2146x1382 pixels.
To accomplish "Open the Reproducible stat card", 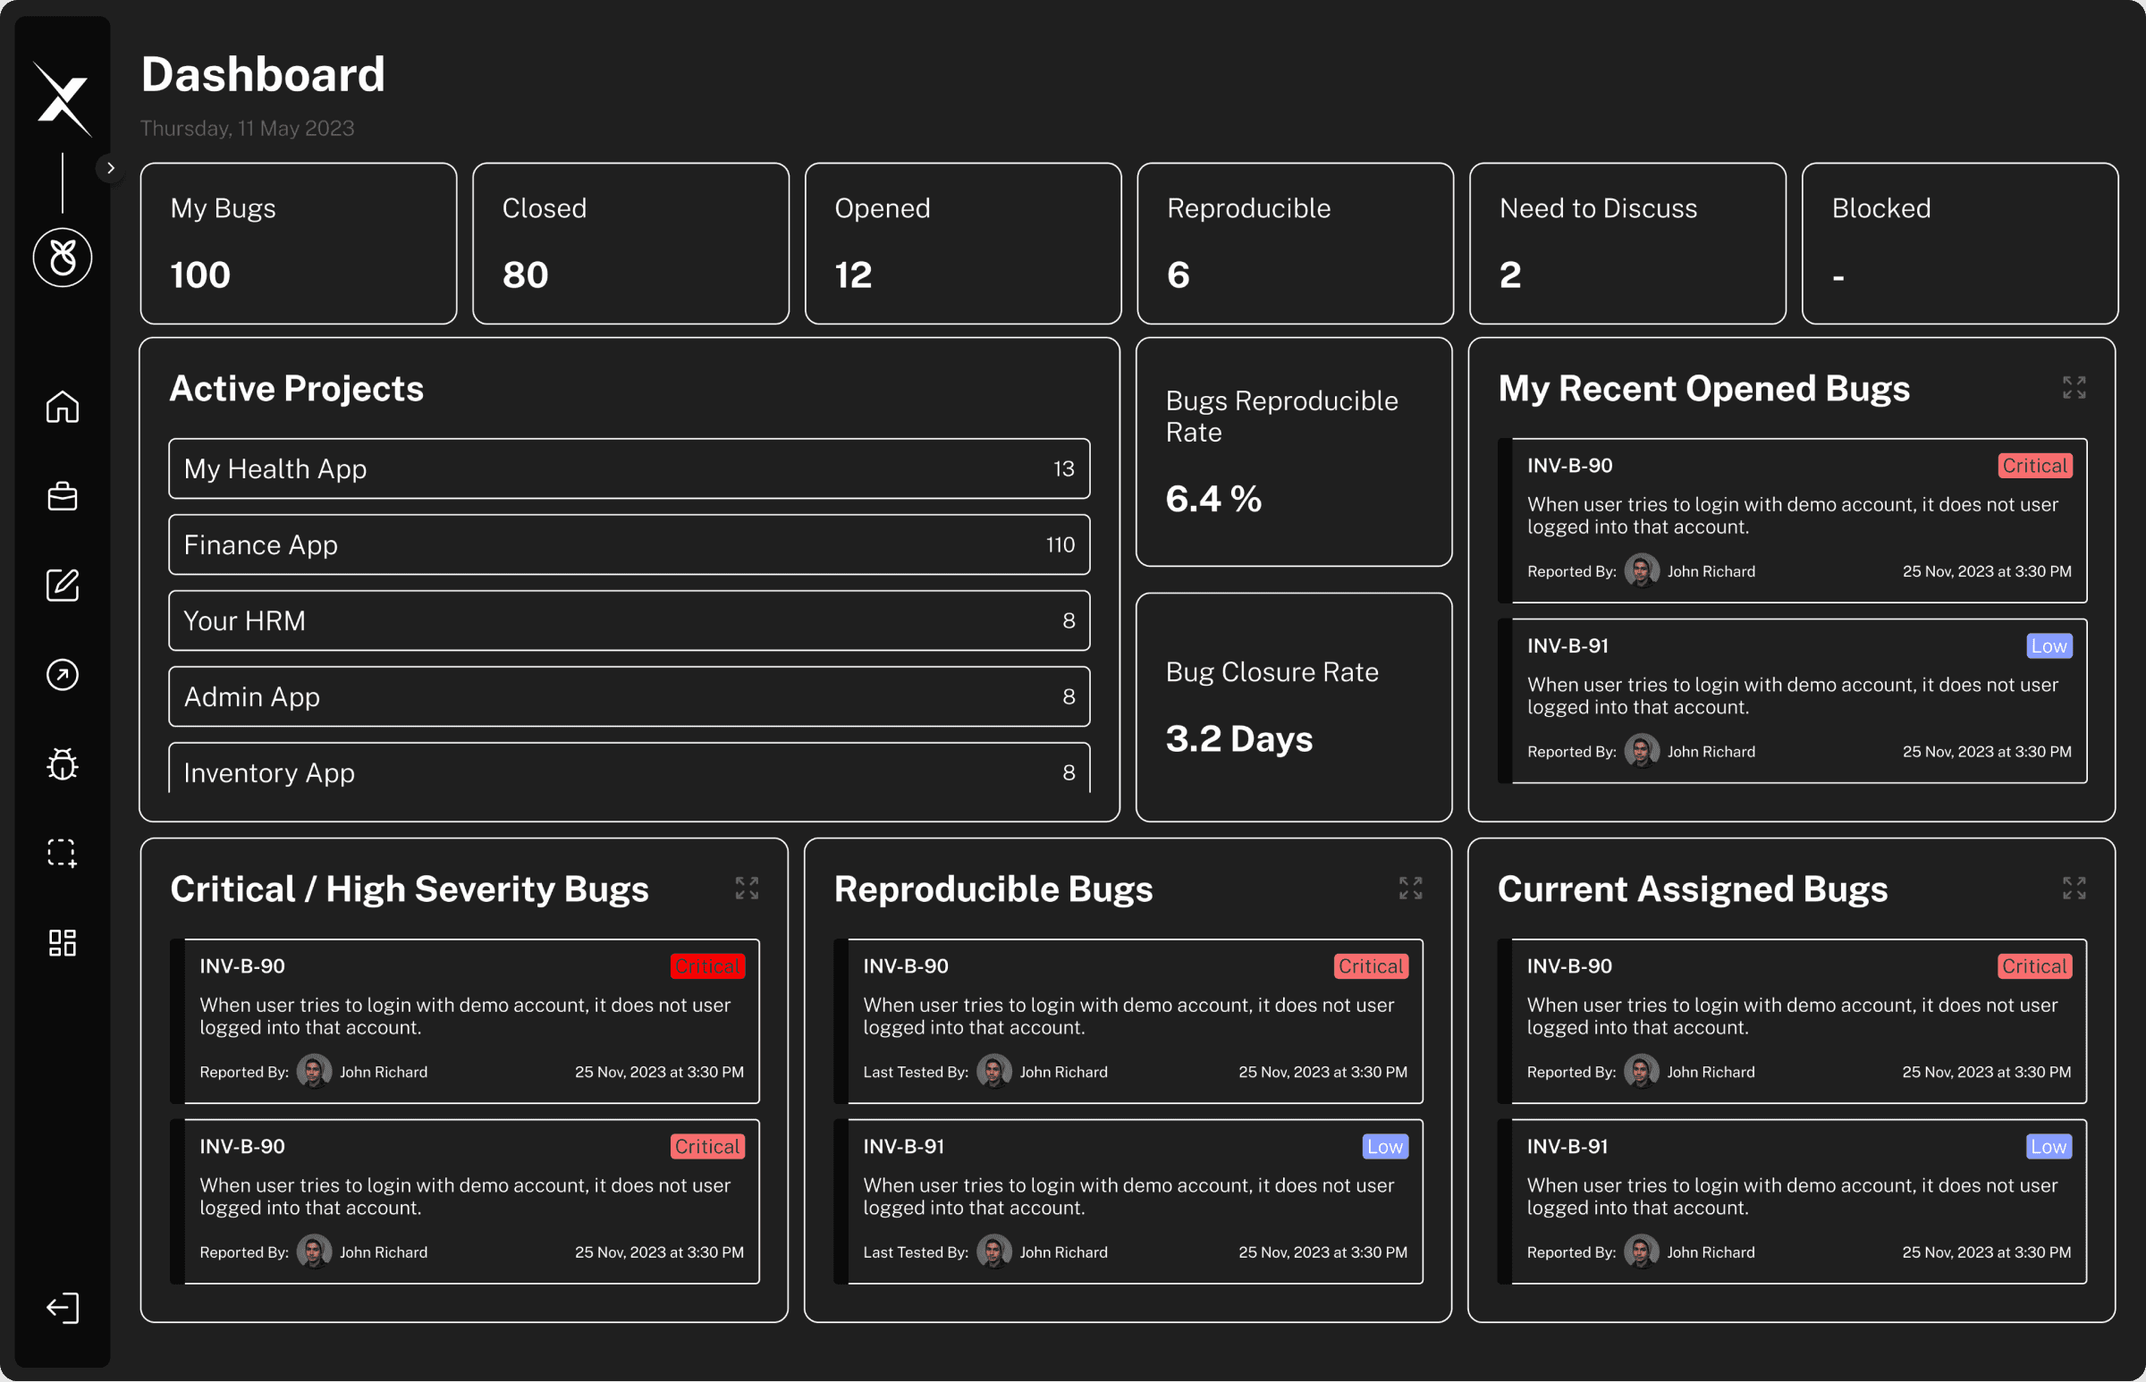I will (x=1295, y=243).
